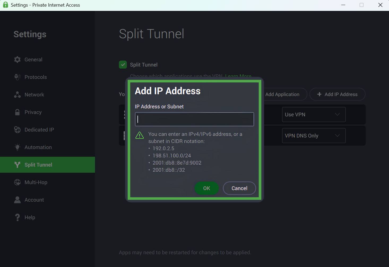Open the Use VPN dropdown

tap(314, 115)
